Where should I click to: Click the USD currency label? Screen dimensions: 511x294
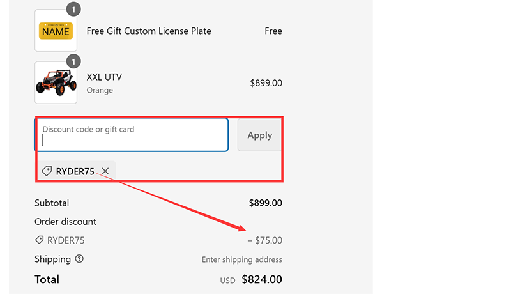click(x=228, y=281)
